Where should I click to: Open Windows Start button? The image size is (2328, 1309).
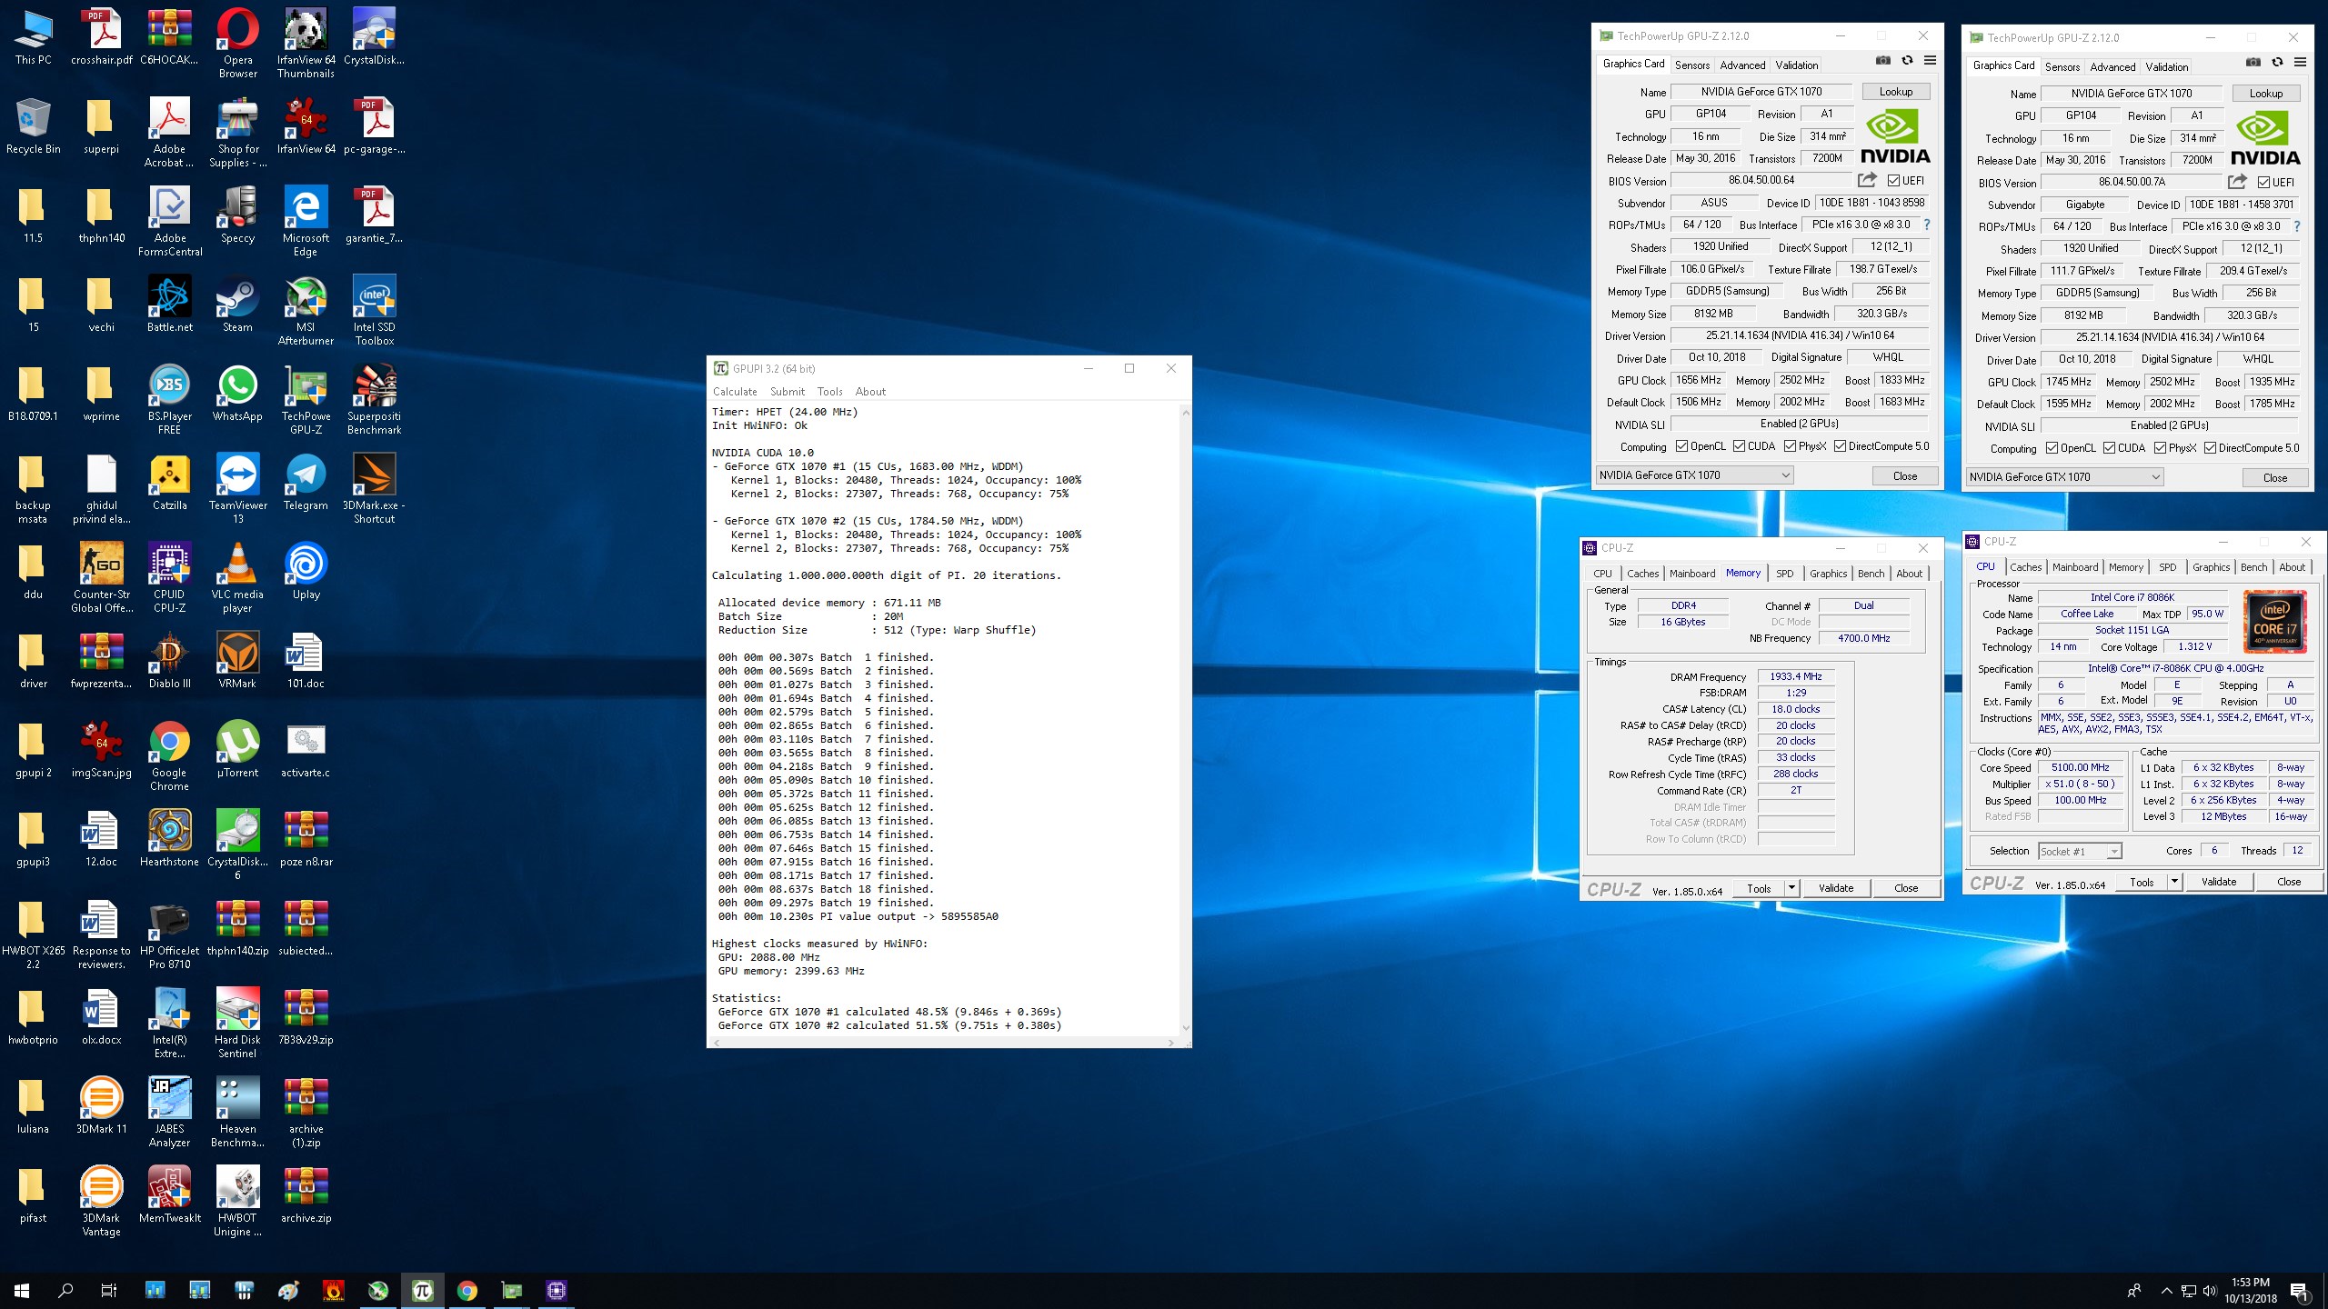[x=22, y=1290]
